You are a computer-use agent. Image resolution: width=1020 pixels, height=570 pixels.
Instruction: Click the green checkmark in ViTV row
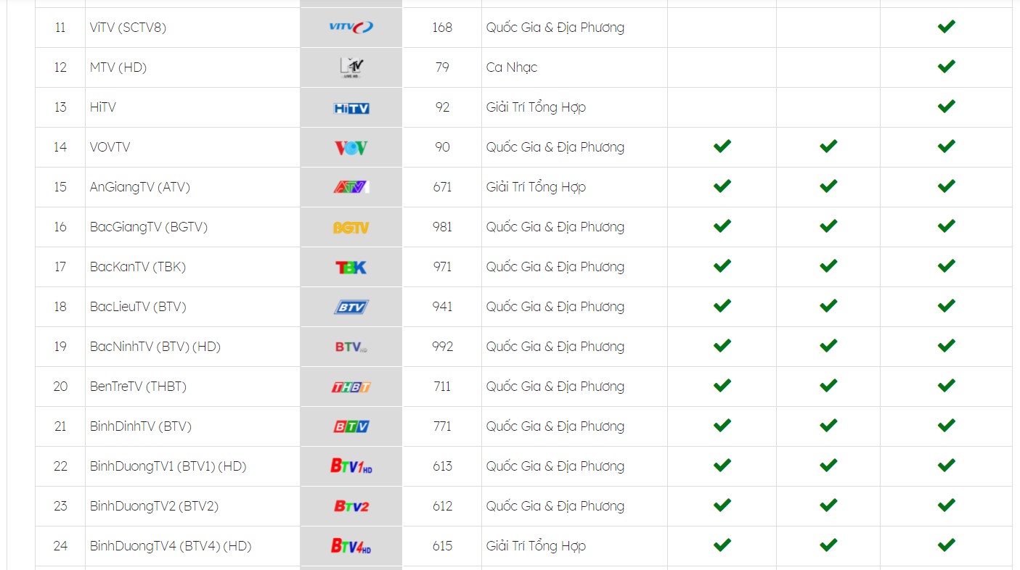(946, 27)
